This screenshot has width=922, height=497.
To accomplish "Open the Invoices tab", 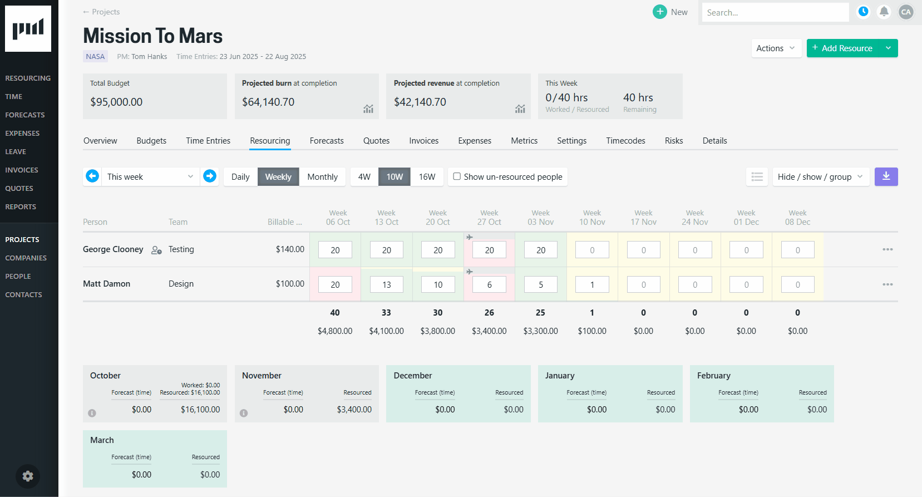I will 423,141.
